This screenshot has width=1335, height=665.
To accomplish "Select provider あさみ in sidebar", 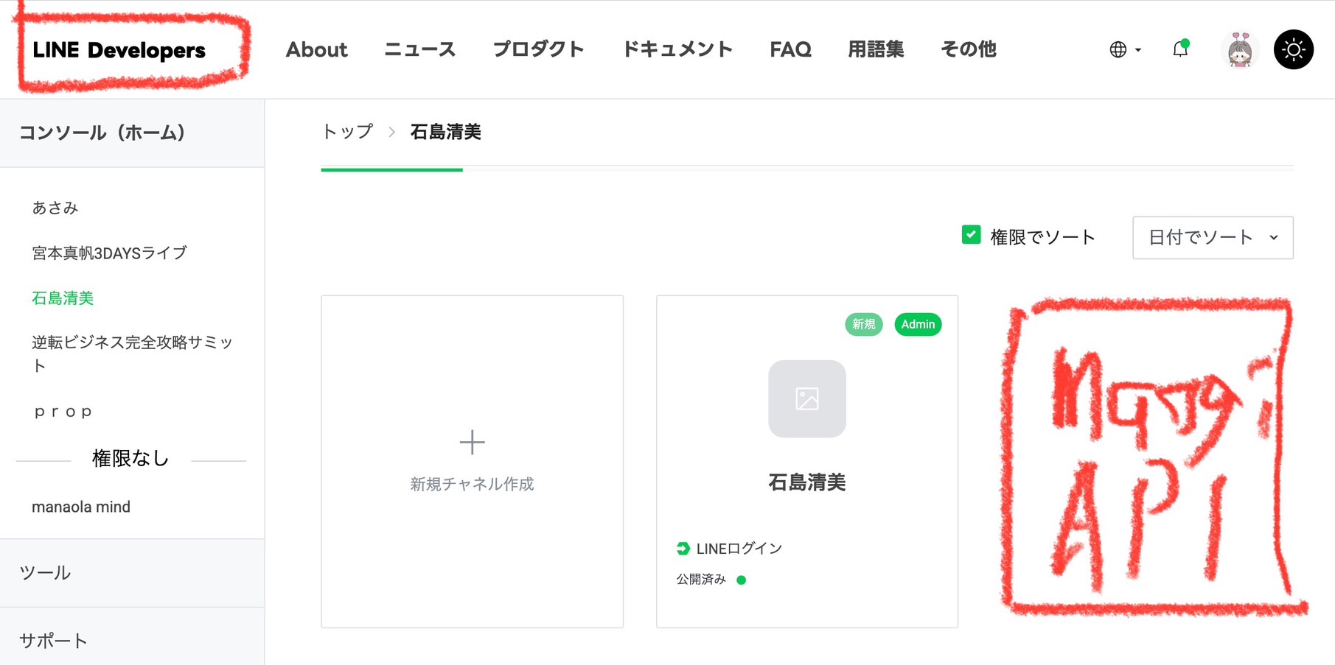I will coord(55,208).
